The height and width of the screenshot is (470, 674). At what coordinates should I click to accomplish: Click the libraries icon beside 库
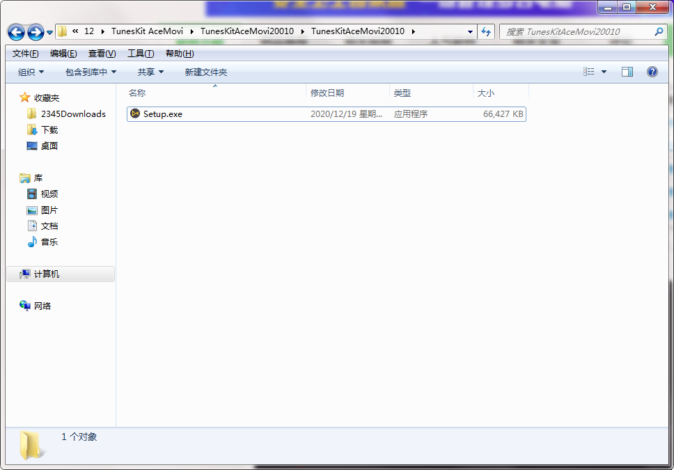coord(25,178)
